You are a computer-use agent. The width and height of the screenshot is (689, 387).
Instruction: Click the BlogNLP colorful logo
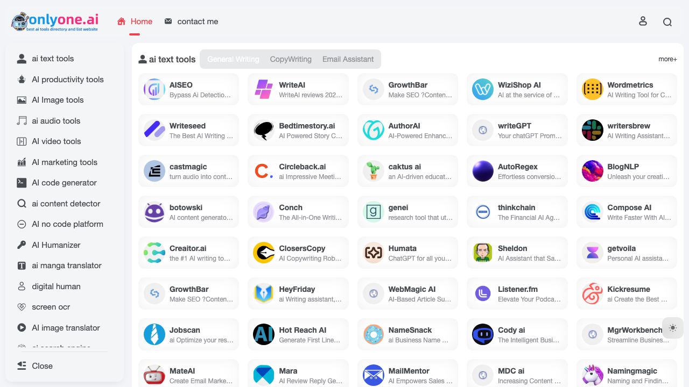coord(593,171)
